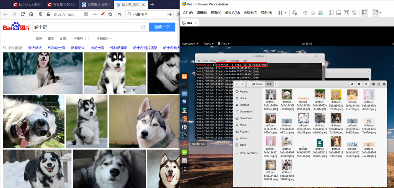Viewport: 394px width, 188px height.
Task: Open the VMware 帮助(H) menu
Action: click(266, 13)
